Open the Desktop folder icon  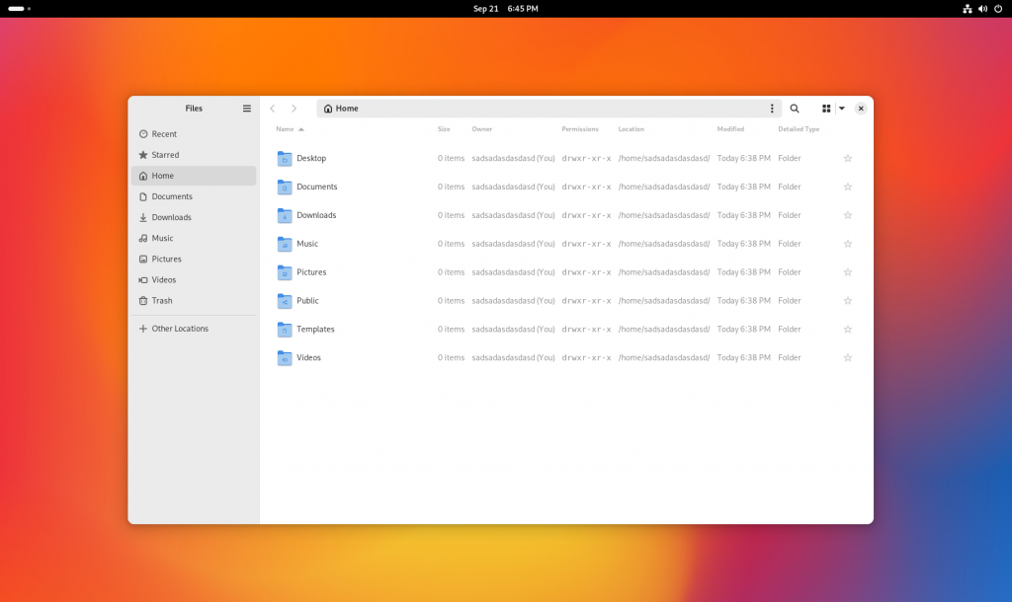pyautogui.click(x=285, y=159)
